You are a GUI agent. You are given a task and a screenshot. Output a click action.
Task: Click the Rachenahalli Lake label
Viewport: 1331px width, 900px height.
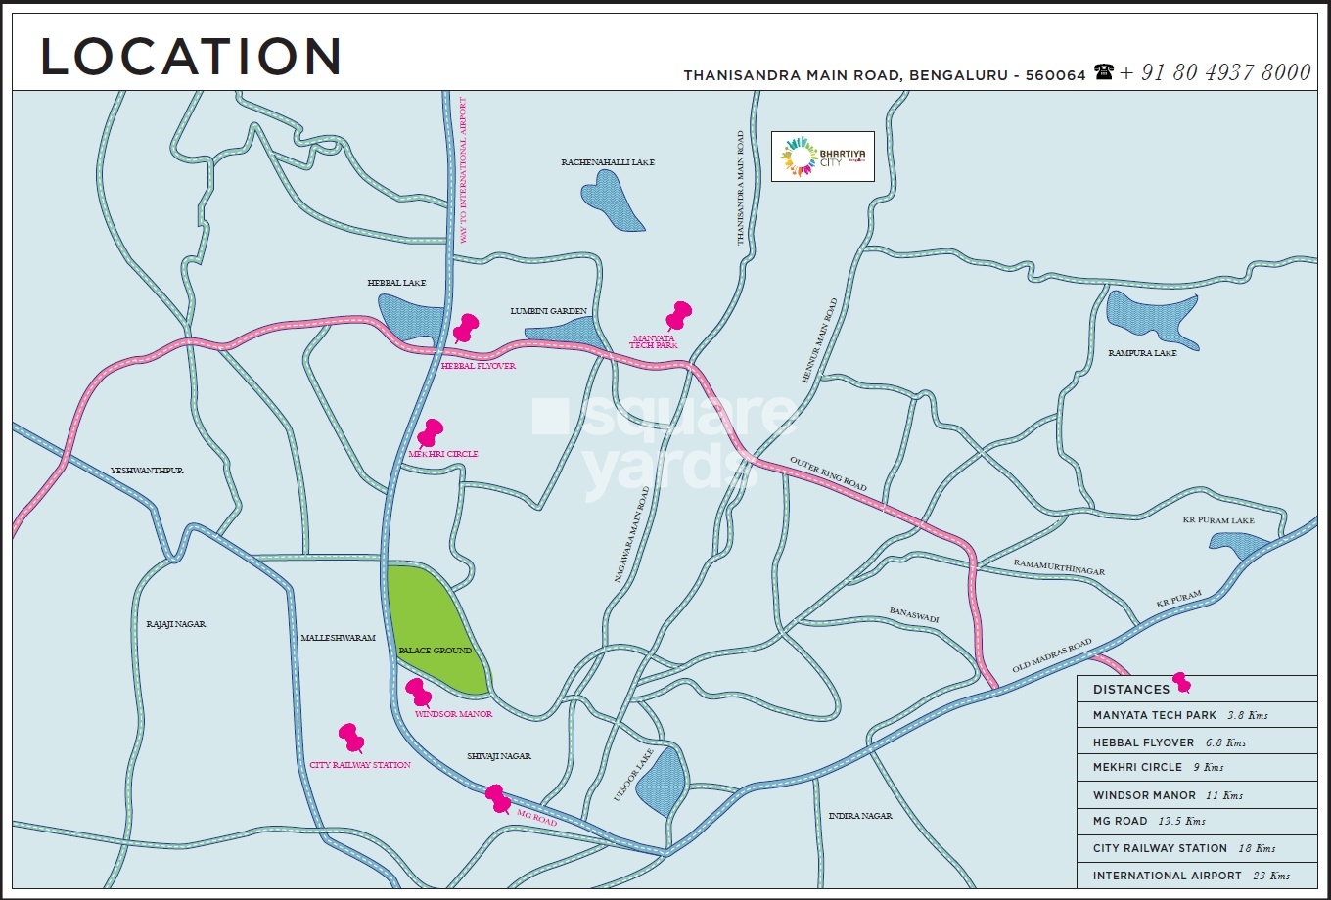[608, 162]
